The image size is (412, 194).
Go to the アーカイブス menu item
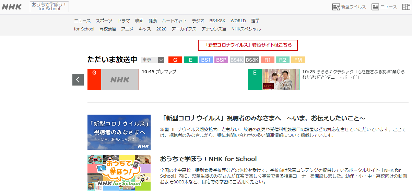[184, 29]
